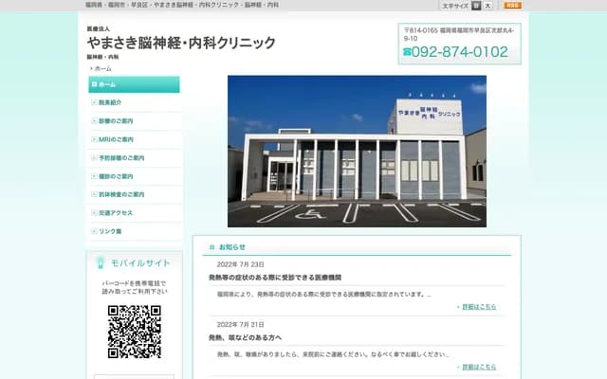Click the 脳神経・内科 subtitle below the title

tap(102, 57)
